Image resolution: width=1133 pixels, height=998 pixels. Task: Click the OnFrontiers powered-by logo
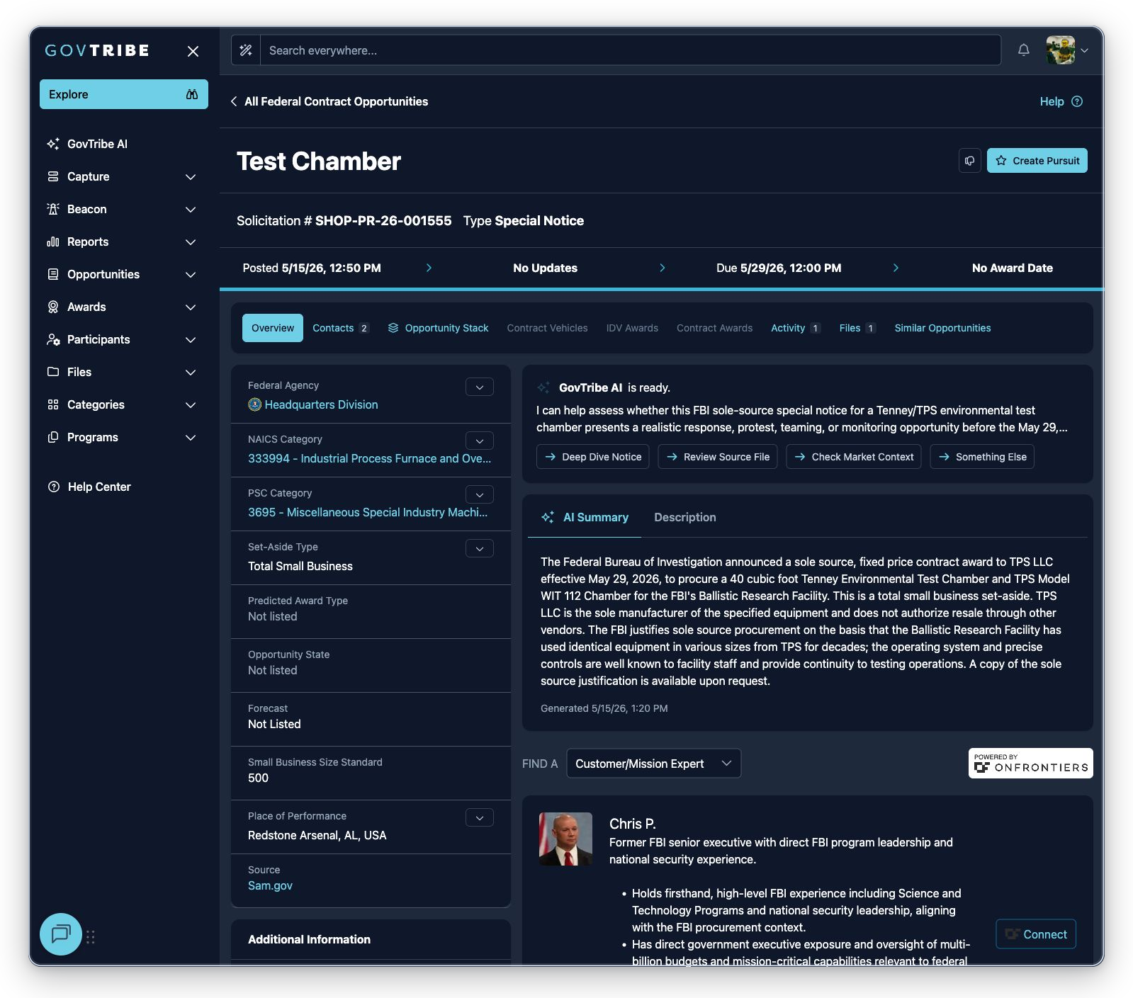[1031, 764]
